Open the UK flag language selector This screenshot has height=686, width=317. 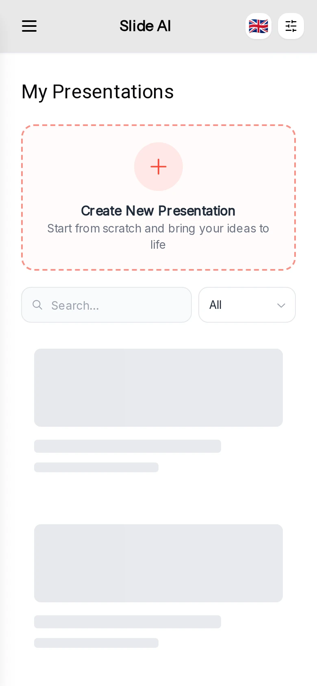258,26
